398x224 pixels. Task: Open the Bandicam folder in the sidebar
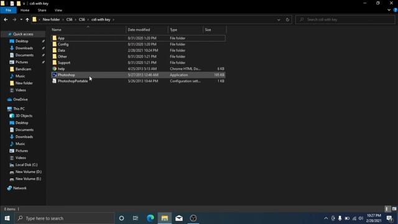23,69
